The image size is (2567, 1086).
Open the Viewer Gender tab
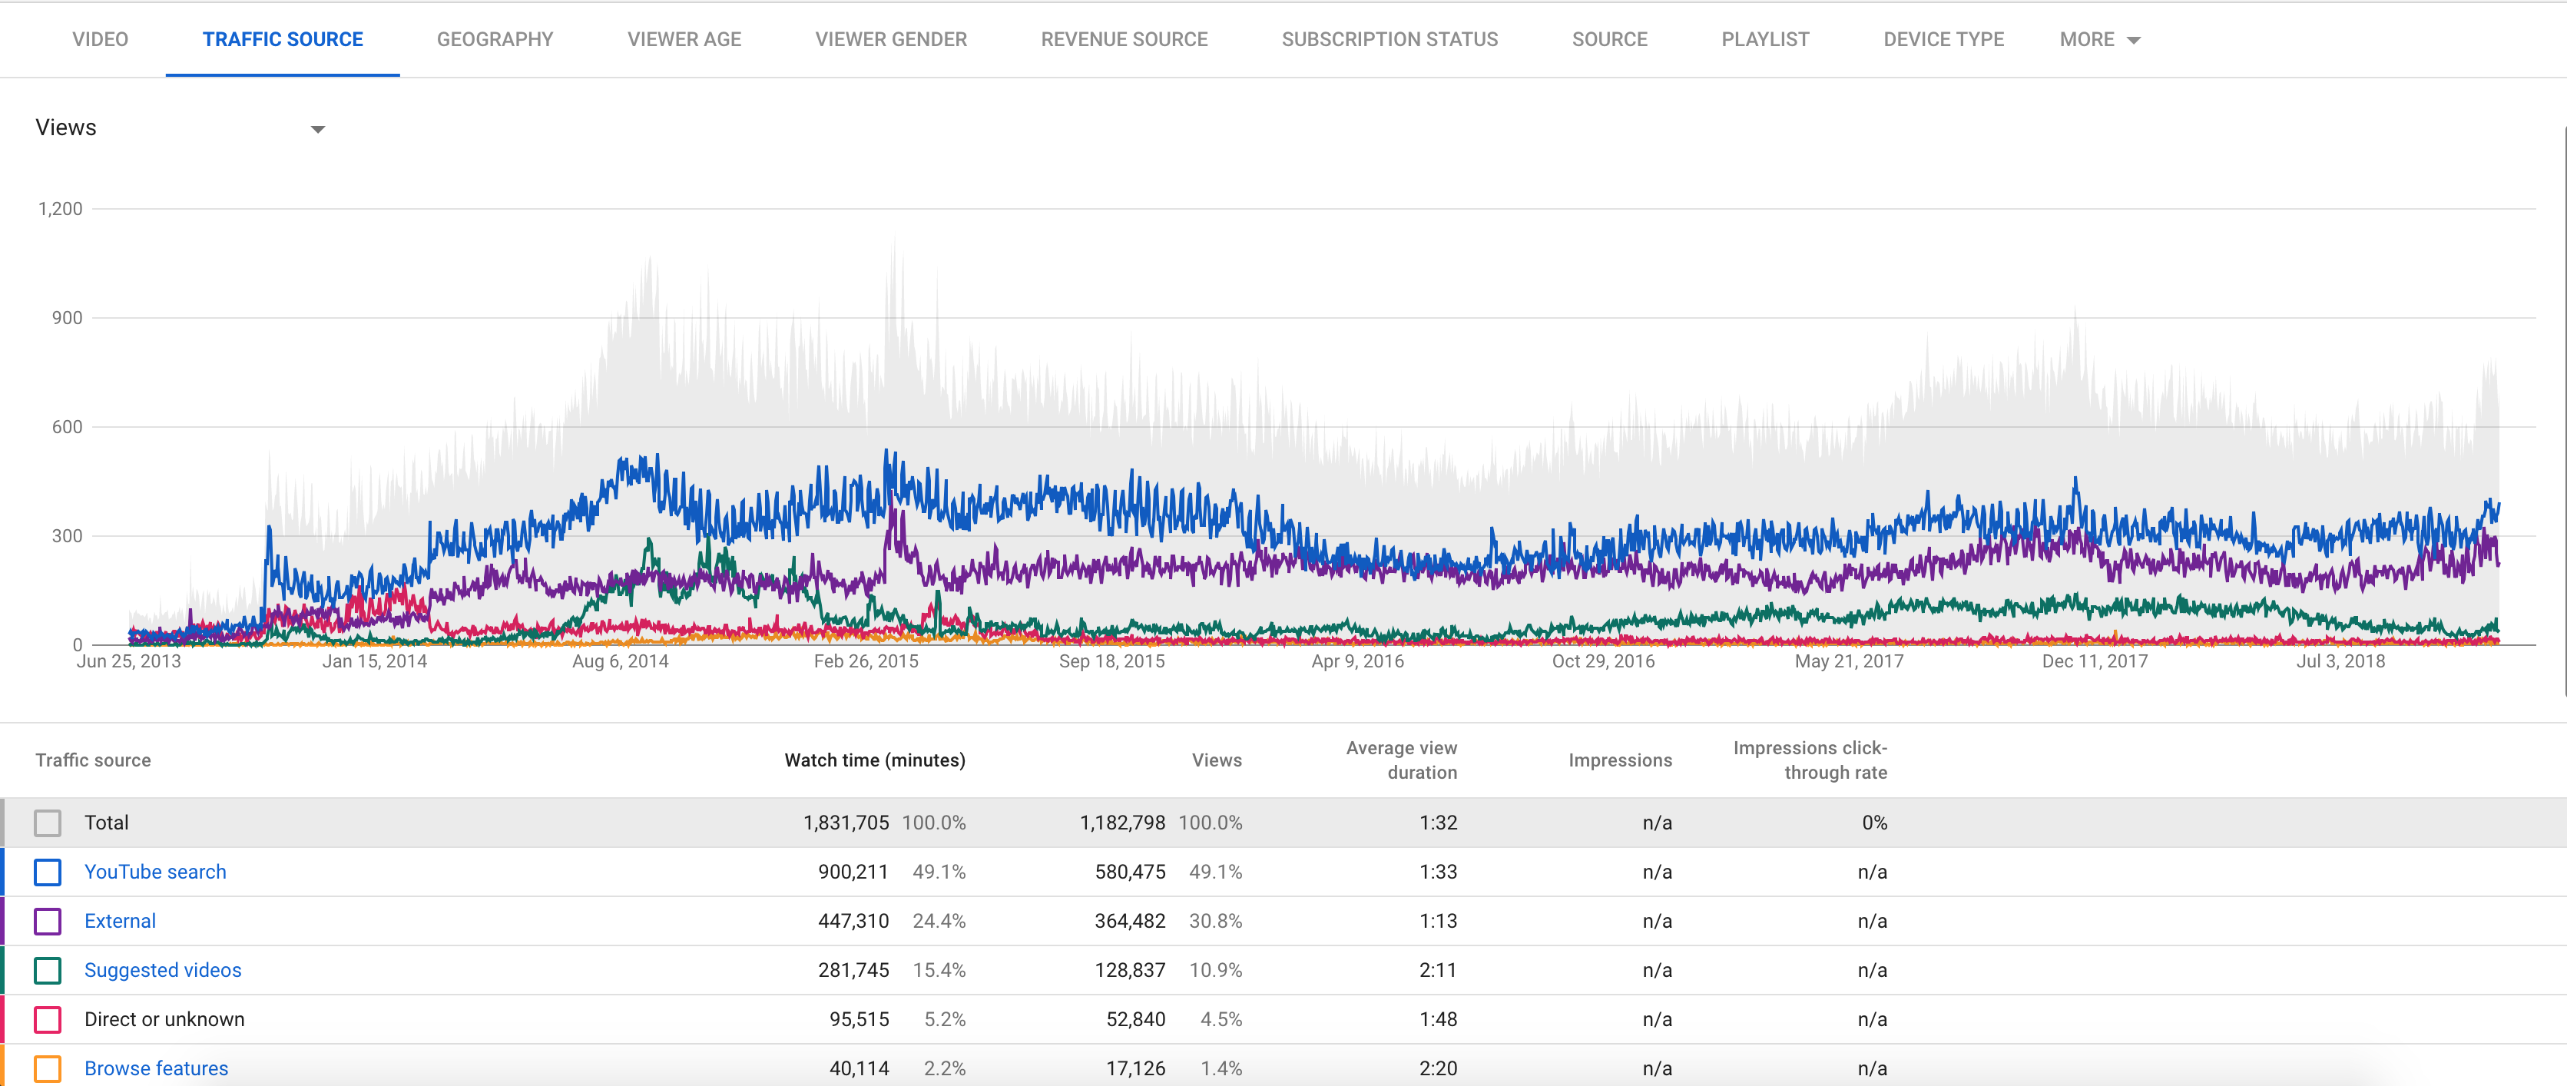coord(891,40)
